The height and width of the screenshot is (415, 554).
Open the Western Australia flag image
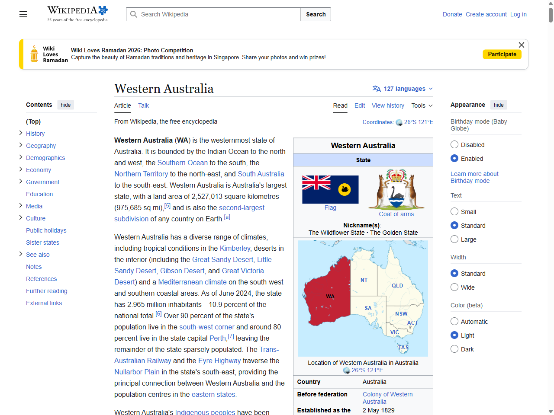[x=330, y=189]
